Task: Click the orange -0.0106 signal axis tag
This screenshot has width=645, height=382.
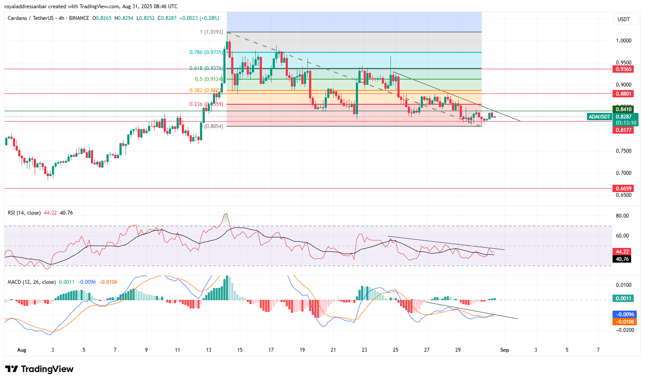Action: (624, 322)
